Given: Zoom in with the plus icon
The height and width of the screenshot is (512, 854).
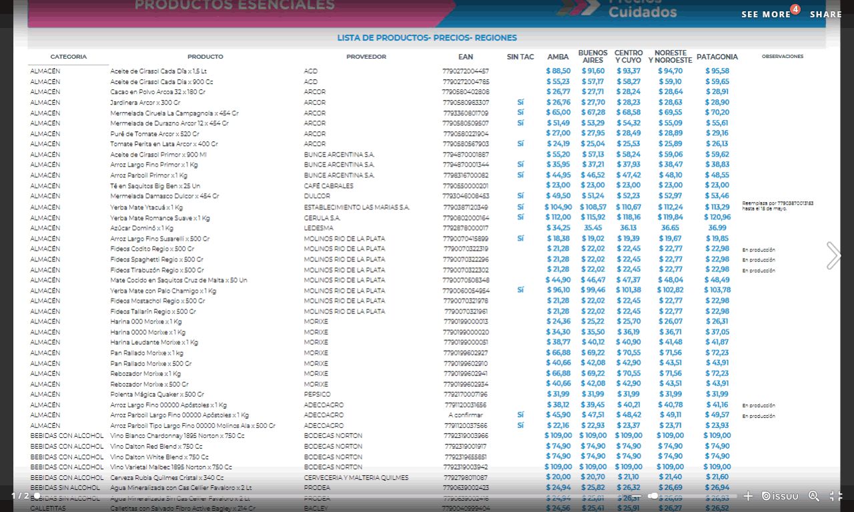Looking at the screenshot, I should (748, 496).
